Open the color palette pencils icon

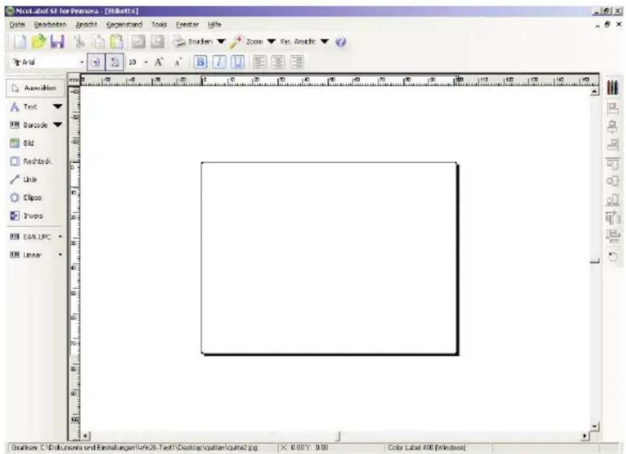612,88
